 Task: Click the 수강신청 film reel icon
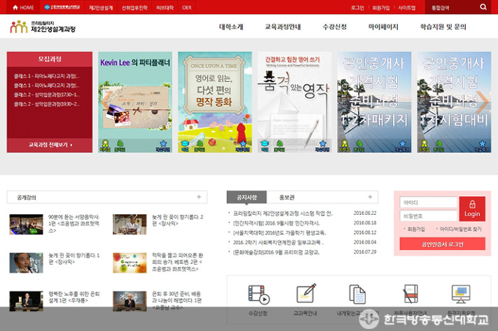click(x=258, y=294)
